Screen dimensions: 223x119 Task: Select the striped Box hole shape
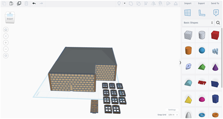188,35
